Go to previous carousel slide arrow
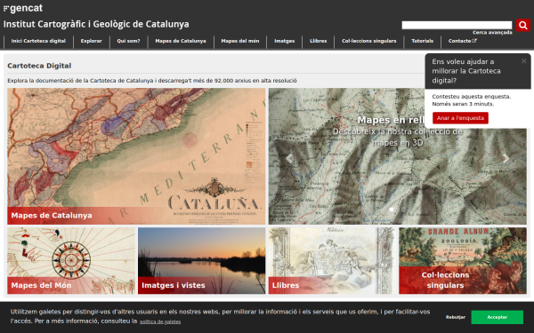 (288, 158)
